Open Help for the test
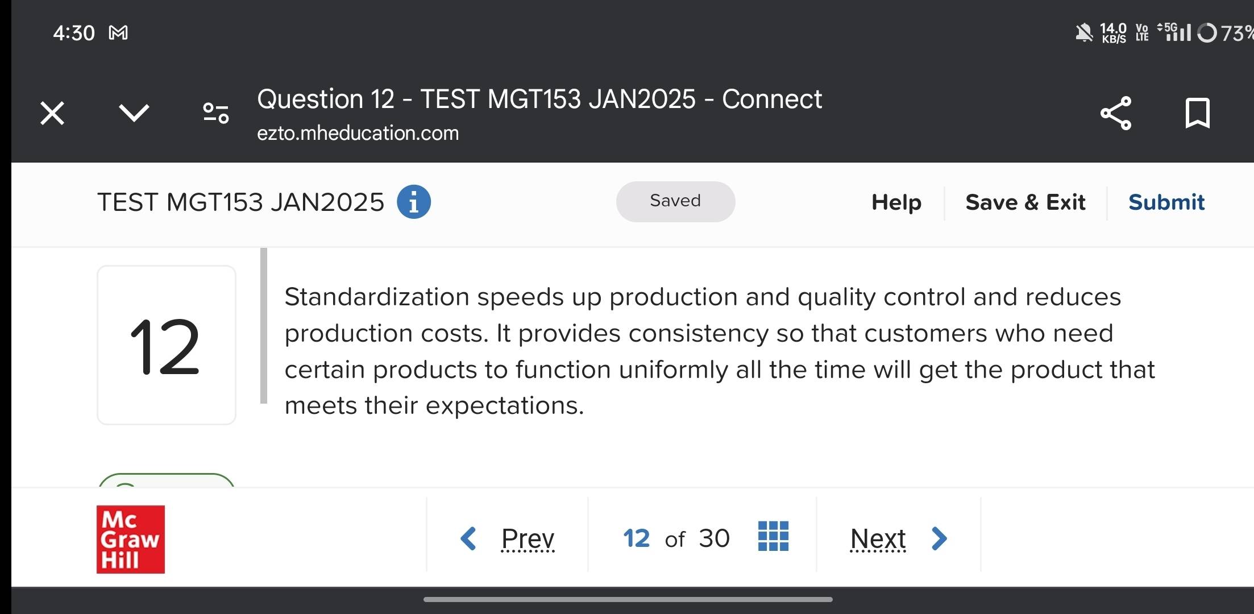The width and height of the screenshot is (1254, 614). 896,202
